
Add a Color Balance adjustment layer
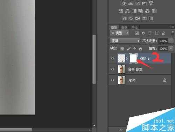127,11
